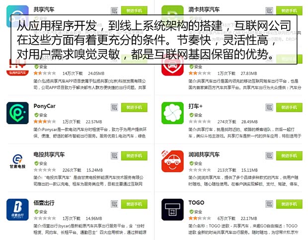Open the 电投共享汽车 title link
This screenshot has width=308, height=240.
tap(49, 155)
